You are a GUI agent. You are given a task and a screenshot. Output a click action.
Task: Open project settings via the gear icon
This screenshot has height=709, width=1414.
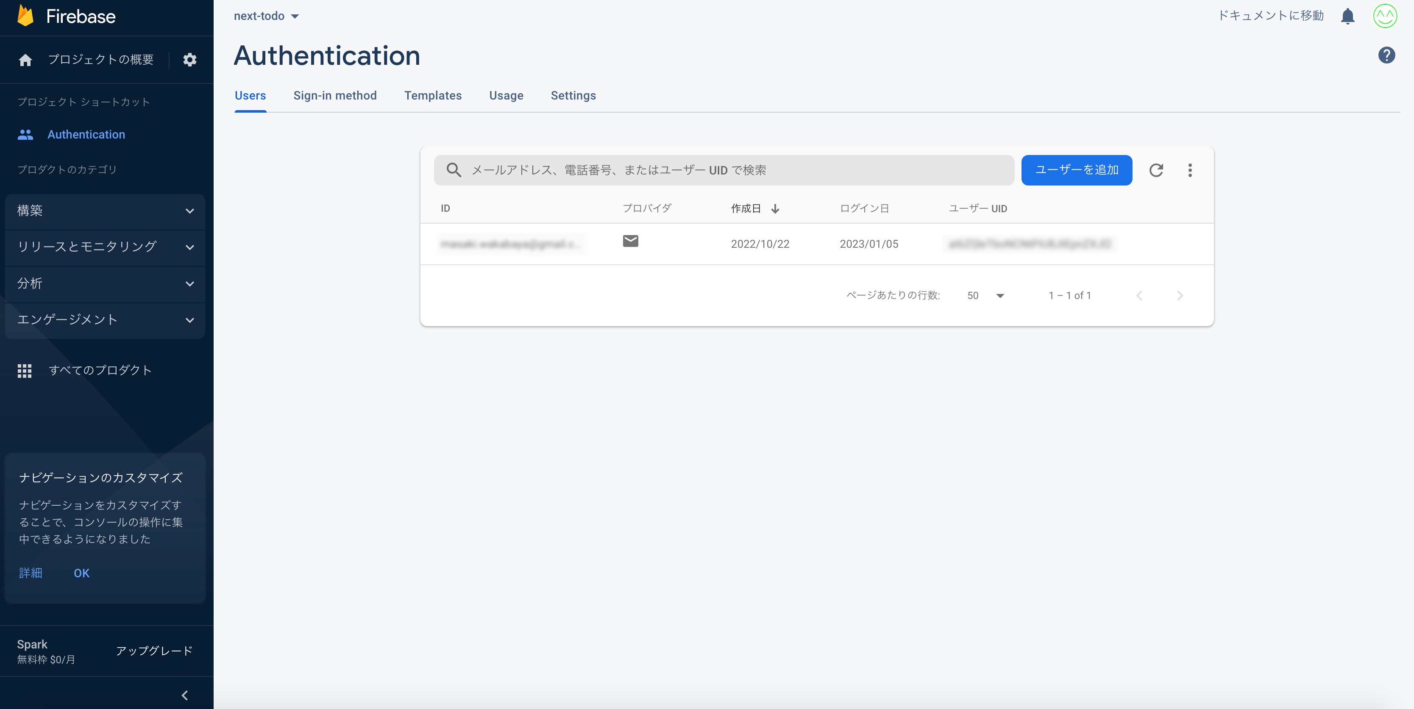click(x=189, y=60)
